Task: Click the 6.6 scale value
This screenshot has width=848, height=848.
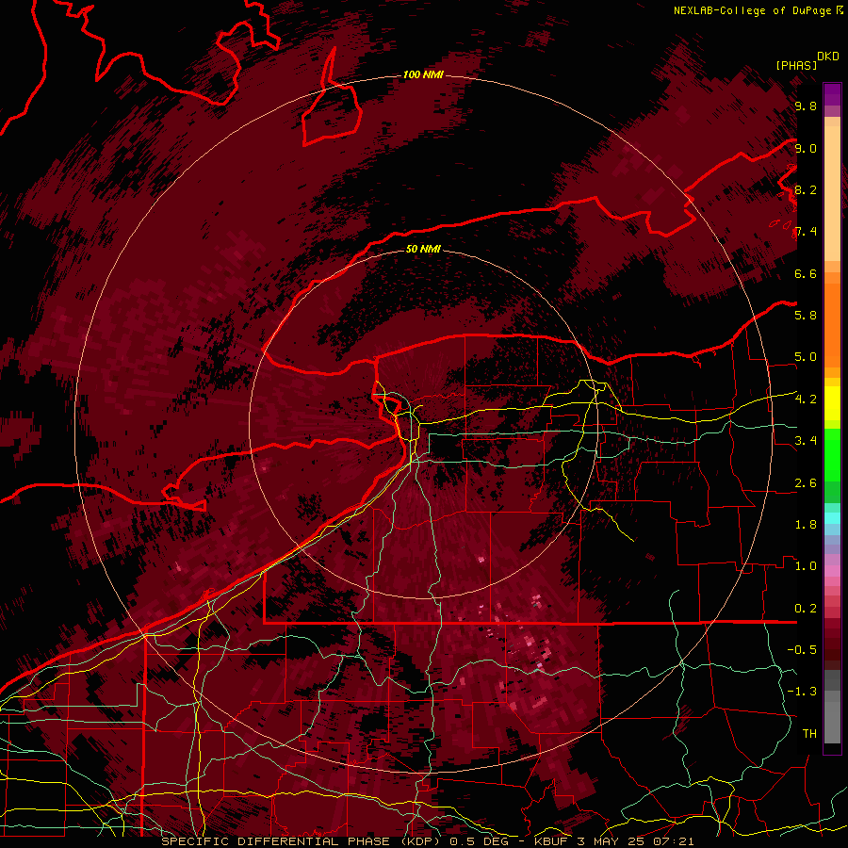Action: point(806,273)
